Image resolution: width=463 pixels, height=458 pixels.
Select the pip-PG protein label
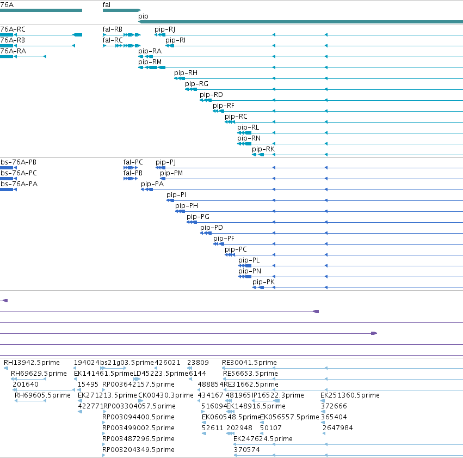(198, 217)
